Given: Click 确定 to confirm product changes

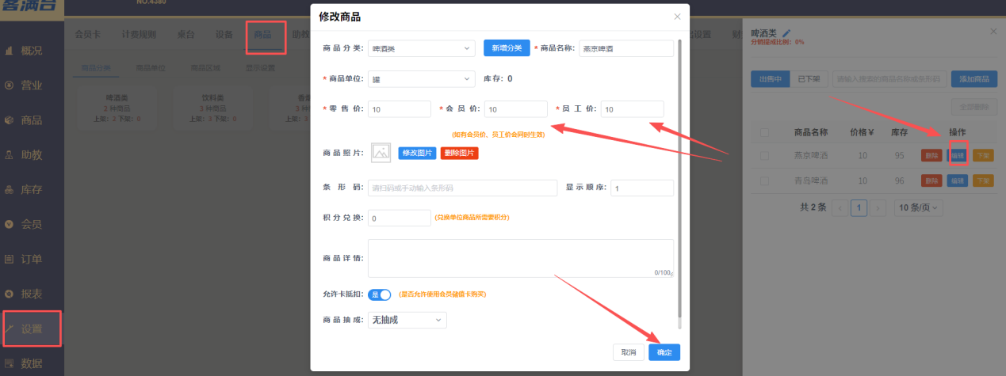Looking at the screenshot, I should click(664, 353).
